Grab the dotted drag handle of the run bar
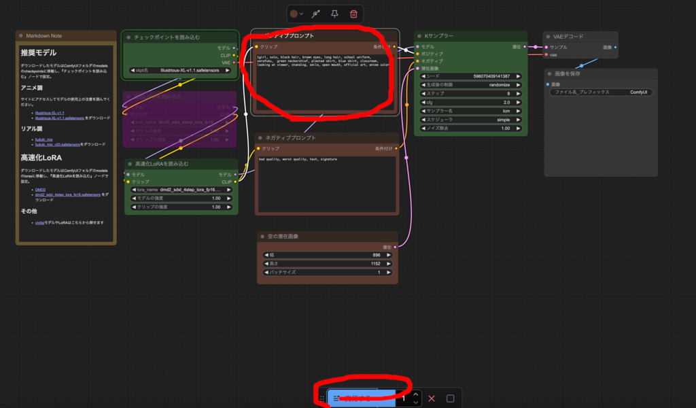The width and height of the screenshot is (696, 408). [x=321, y=398]
